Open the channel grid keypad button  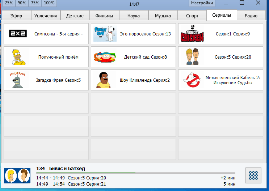click(253, 175)
